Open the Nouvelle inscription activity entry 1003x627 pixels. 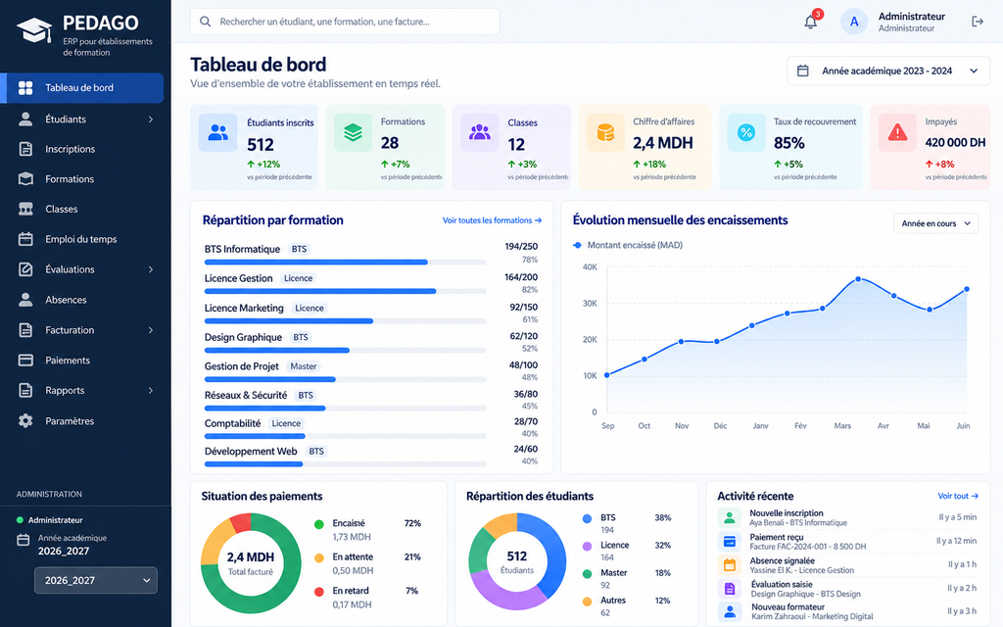click(847, 517)
